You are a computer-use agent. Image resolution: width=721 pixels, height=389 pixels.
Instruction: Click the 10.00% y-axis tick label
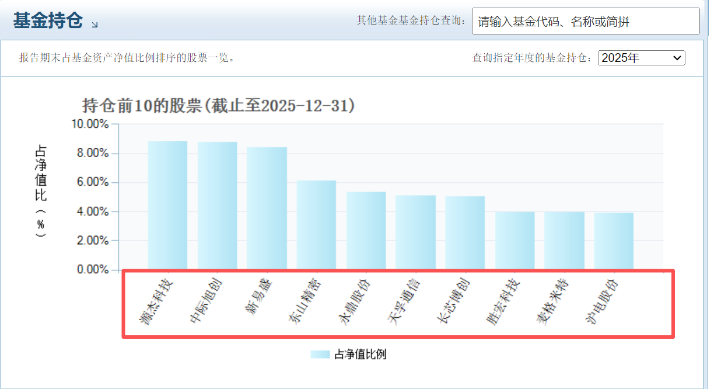(x=90, y=124)
